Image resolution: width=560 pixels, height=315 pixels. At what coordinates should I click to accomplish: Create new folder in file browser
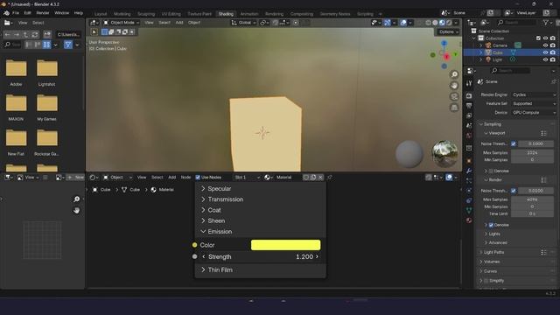pos(47,35)
